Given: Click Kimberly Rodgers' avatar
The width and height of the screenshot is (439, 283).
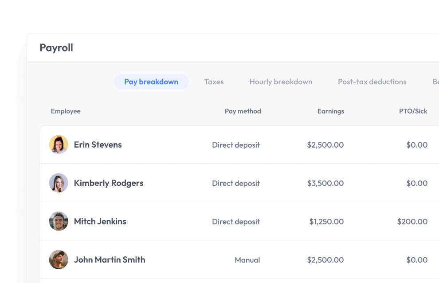Looking at the screenshot, I should [59, 183].
